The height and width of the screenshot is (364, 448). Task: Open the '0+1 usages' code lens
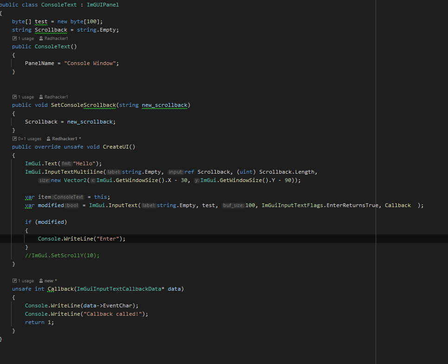pos(29,139)
